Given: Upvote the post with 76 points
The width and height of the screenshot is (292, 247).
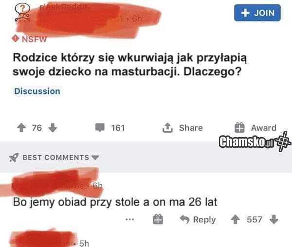Looking at the screenshot, I should pos(21,128).
